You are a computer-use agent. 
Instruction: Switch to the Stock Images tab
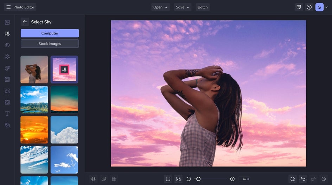click(x=50, y=44)
